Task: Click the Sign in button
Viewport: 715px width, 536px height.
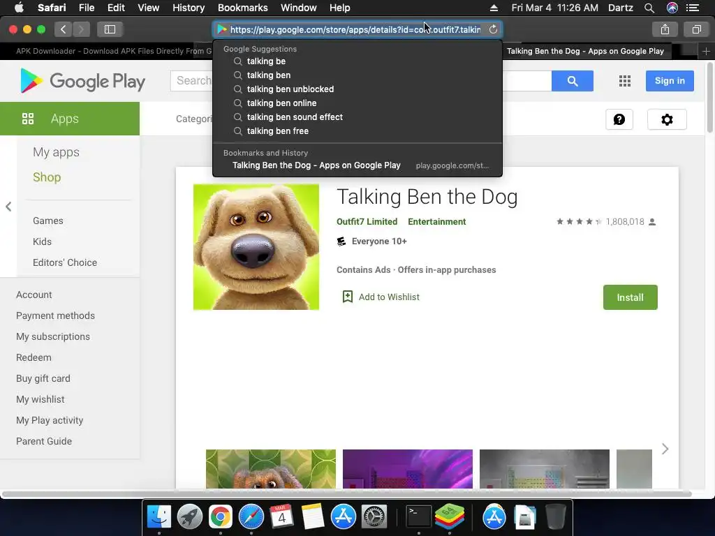Action: click(x=670, y=81)
